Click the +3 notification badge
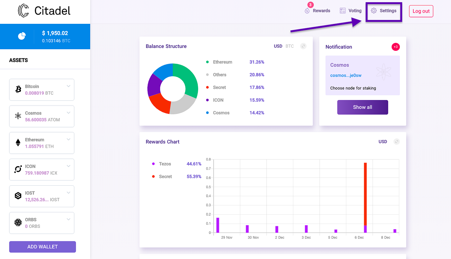This screenshot has width=451, height=259. [x=396, y=47]
